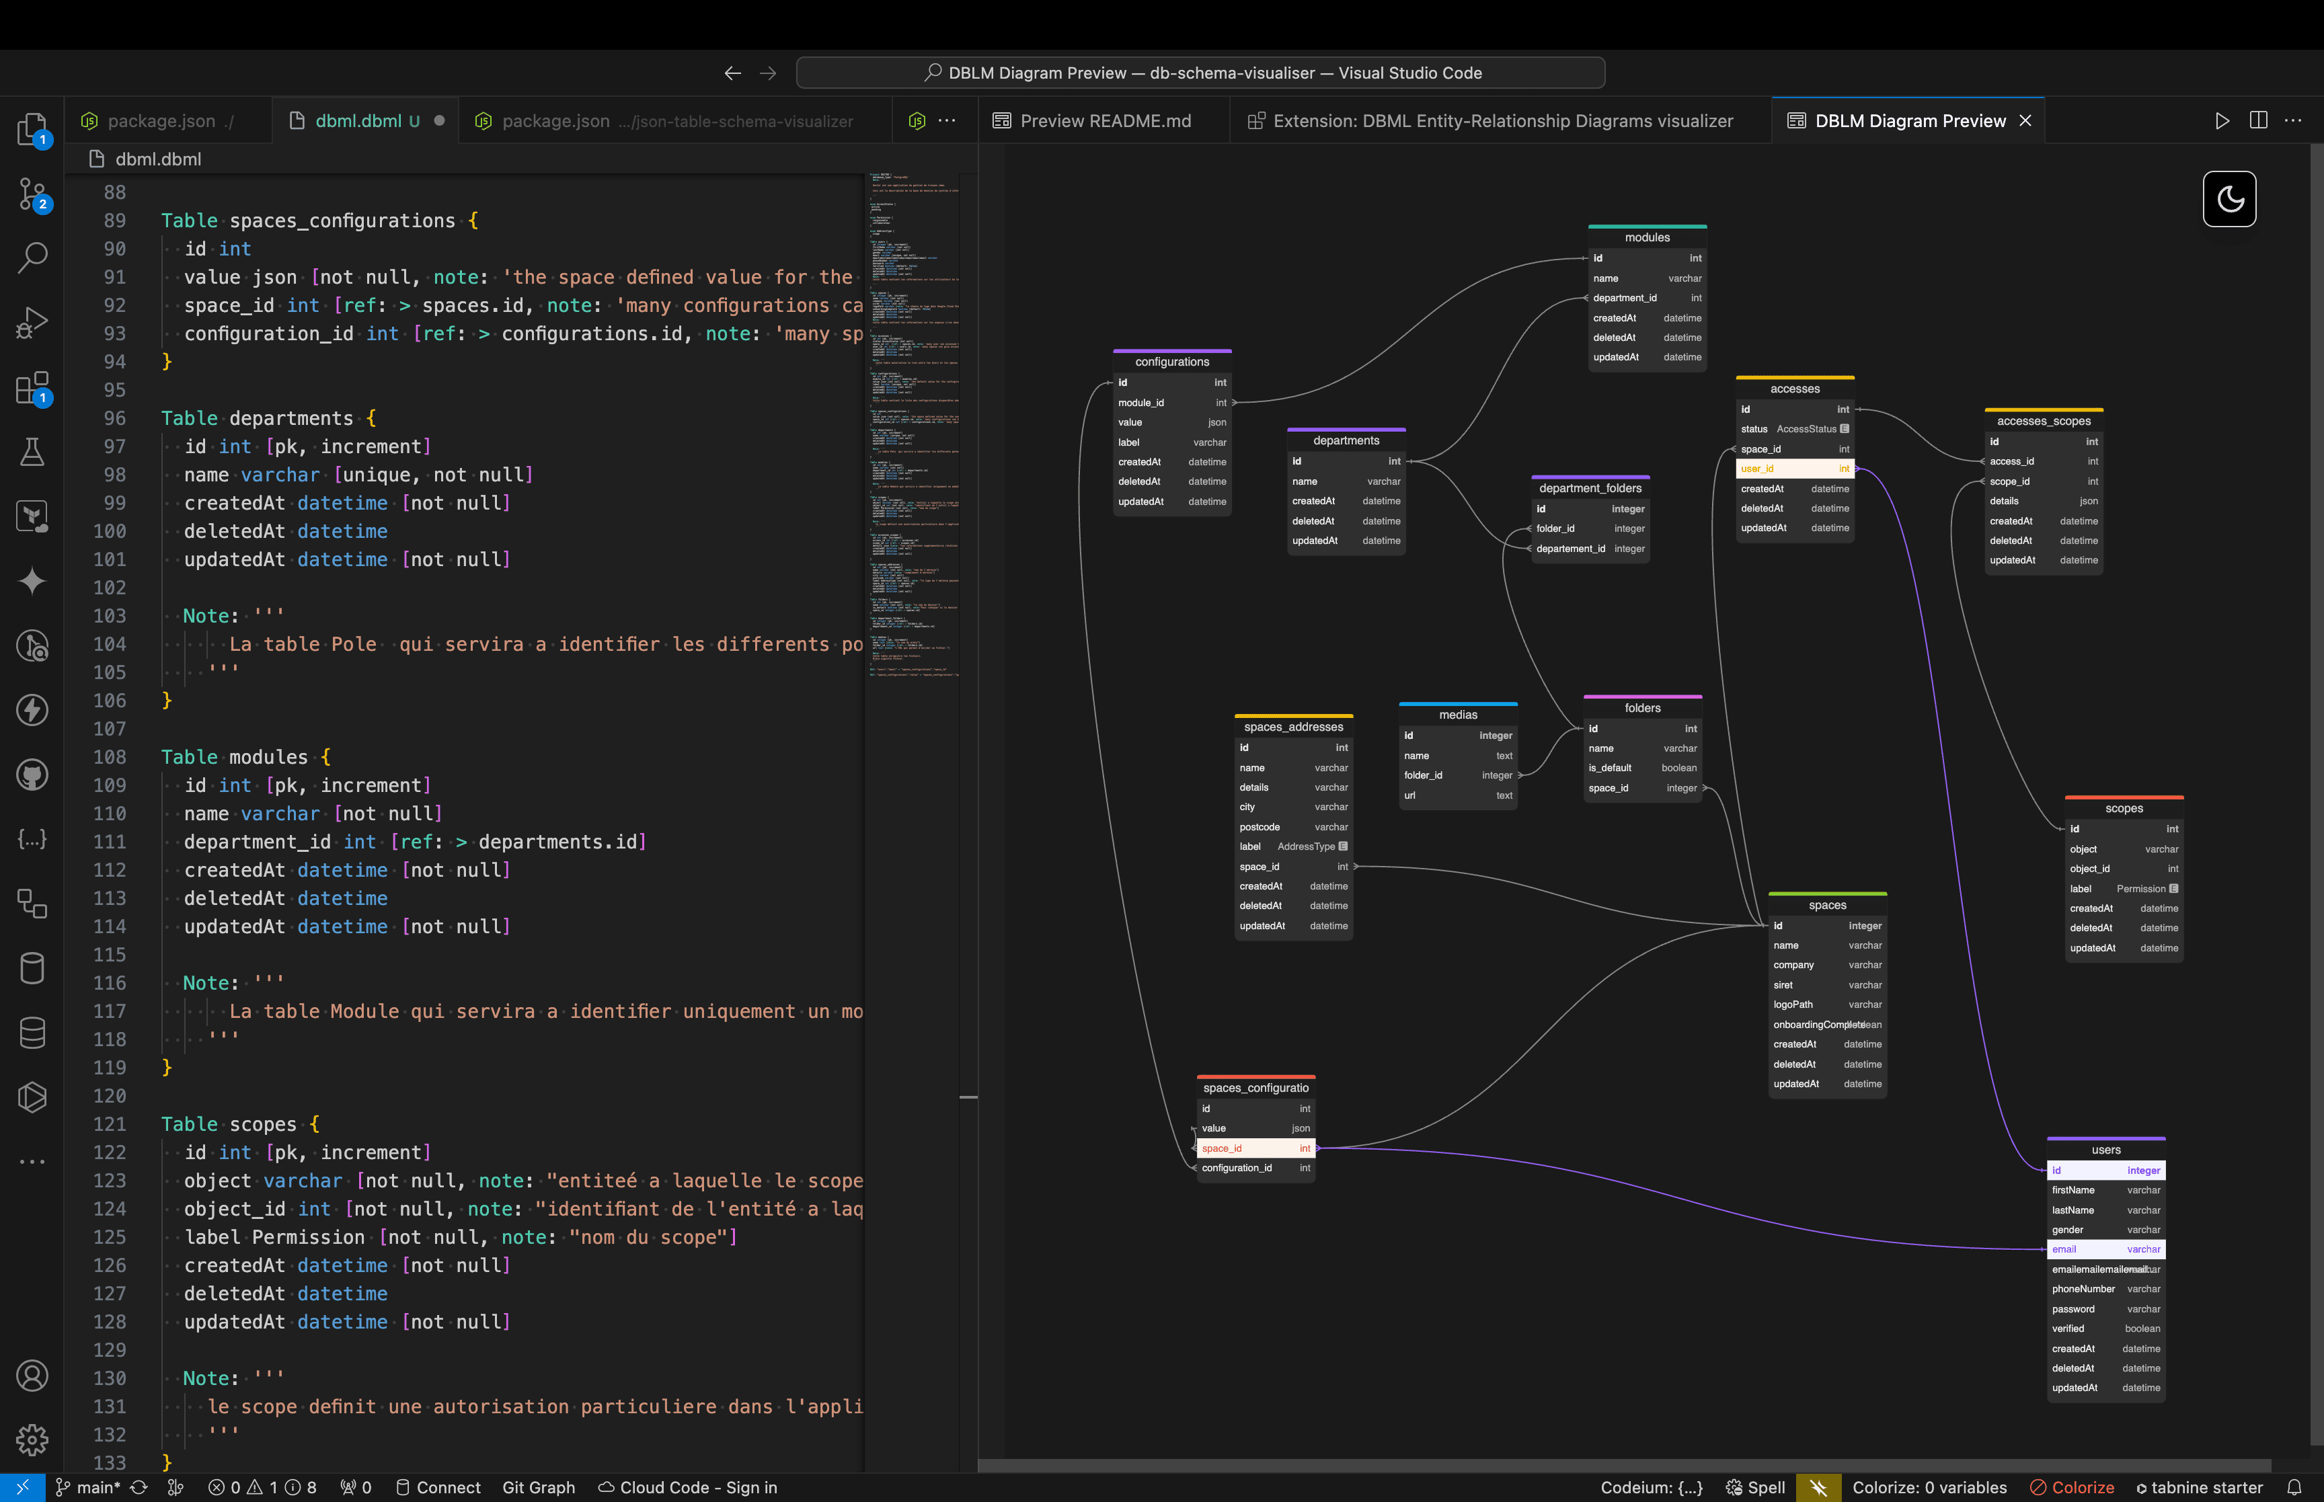Open the GitHub sidebar panel
The width and height of the screenshot is (2324, 1502).
[32, 775]
